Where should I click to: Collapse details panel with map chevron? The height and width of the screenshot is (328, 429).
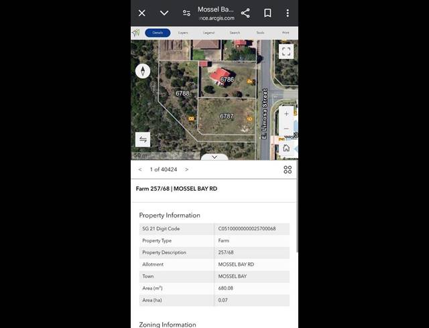coord(214,157)
